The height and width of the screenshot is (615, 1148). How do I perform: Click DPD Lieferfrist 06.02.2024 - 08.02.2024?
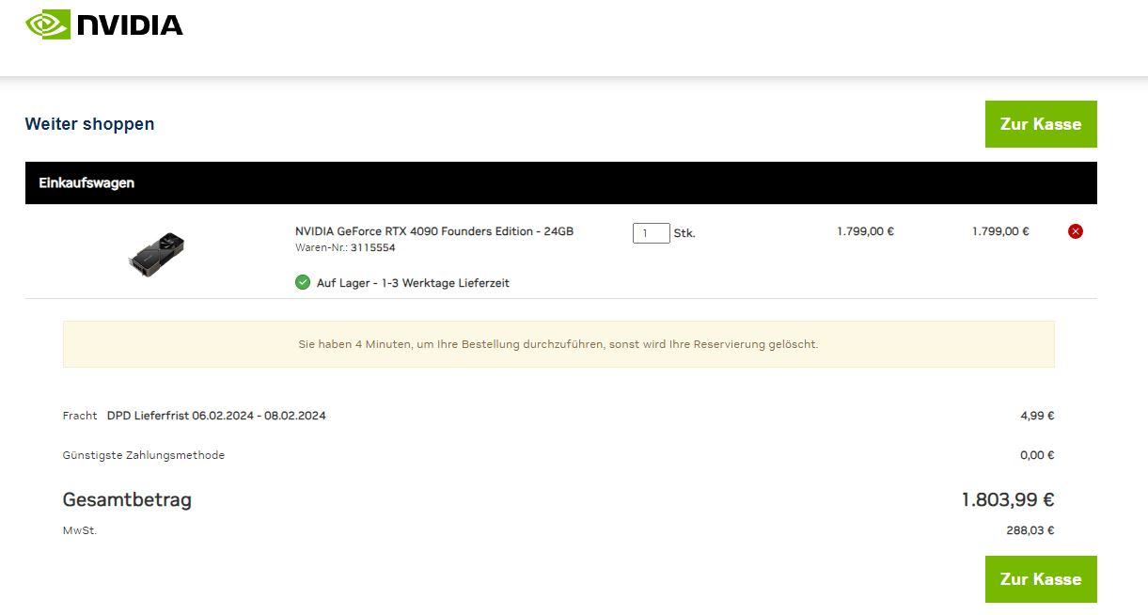click(x=216, y=416)
